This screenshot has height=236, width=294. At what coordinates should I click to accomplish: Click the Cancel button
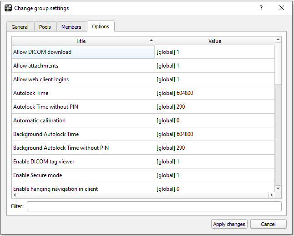click(x=269, y=224)
